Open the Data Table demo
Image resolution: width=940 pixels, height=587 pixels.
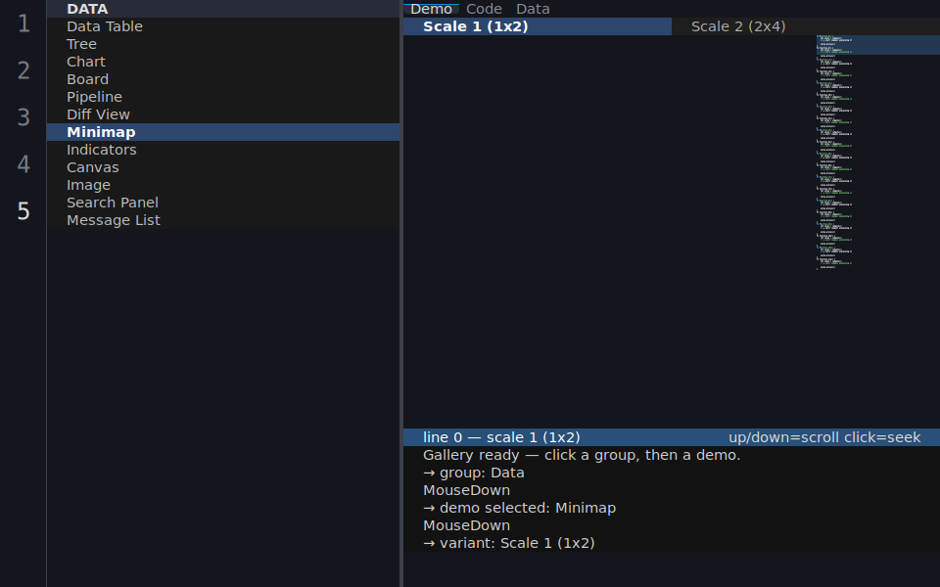223,26
